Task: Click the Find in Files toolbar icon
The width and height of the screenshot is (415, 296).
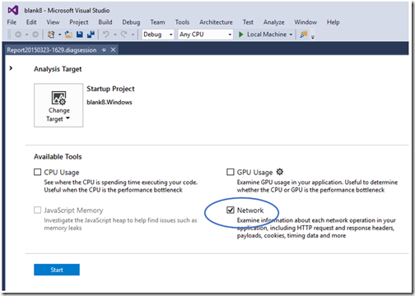Action: coord(304,35)
